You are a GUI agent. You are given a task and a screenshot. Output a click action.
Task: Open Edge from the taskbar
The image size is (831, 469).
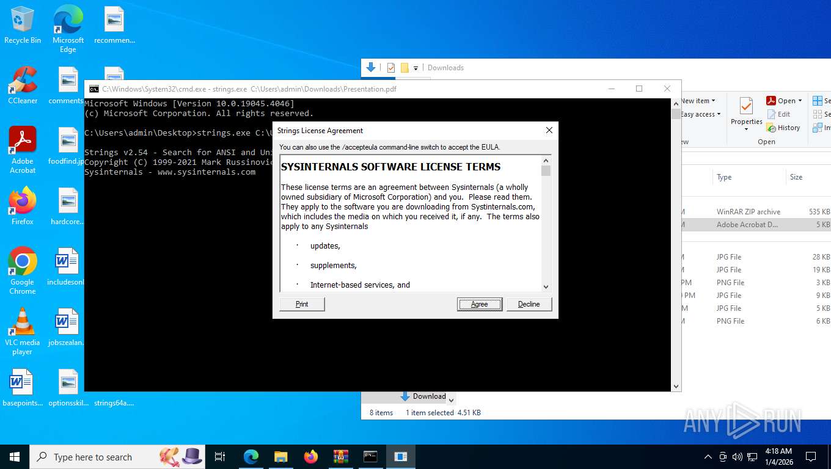251,457
